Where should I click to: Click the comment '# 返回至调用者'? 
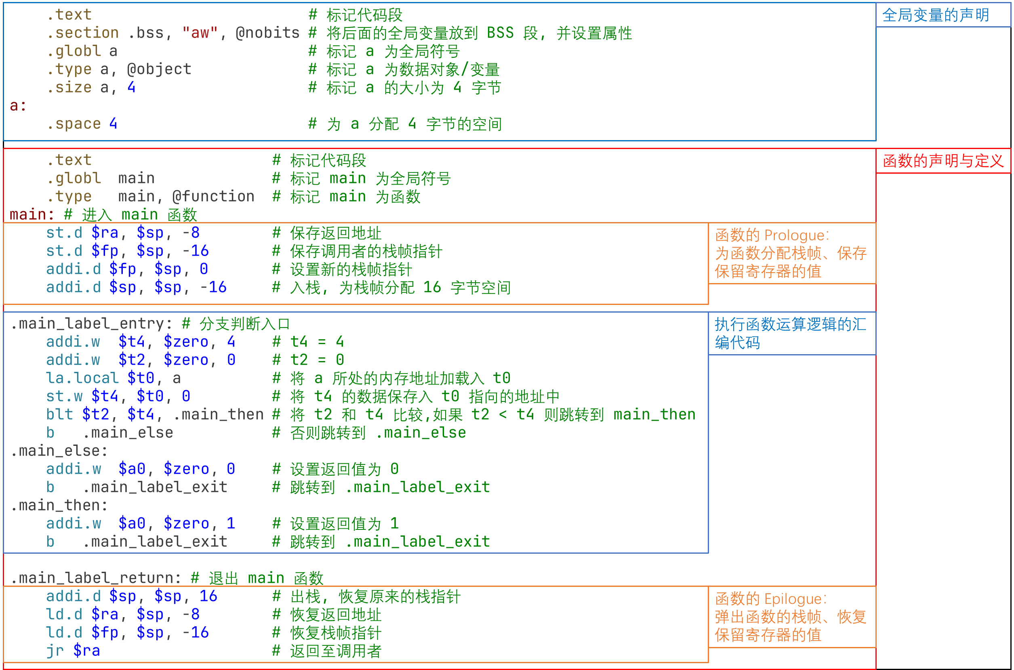coord(327,650)
